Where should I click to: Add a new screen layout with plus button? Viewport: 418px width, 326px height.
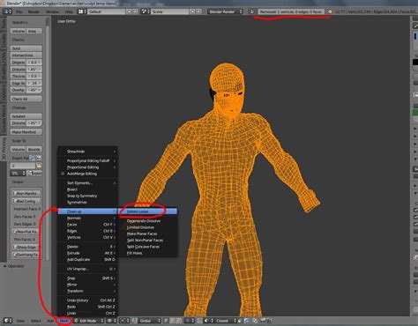click(129, 11)
